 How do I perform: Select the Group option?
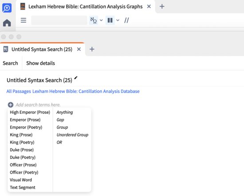(62, 127)
